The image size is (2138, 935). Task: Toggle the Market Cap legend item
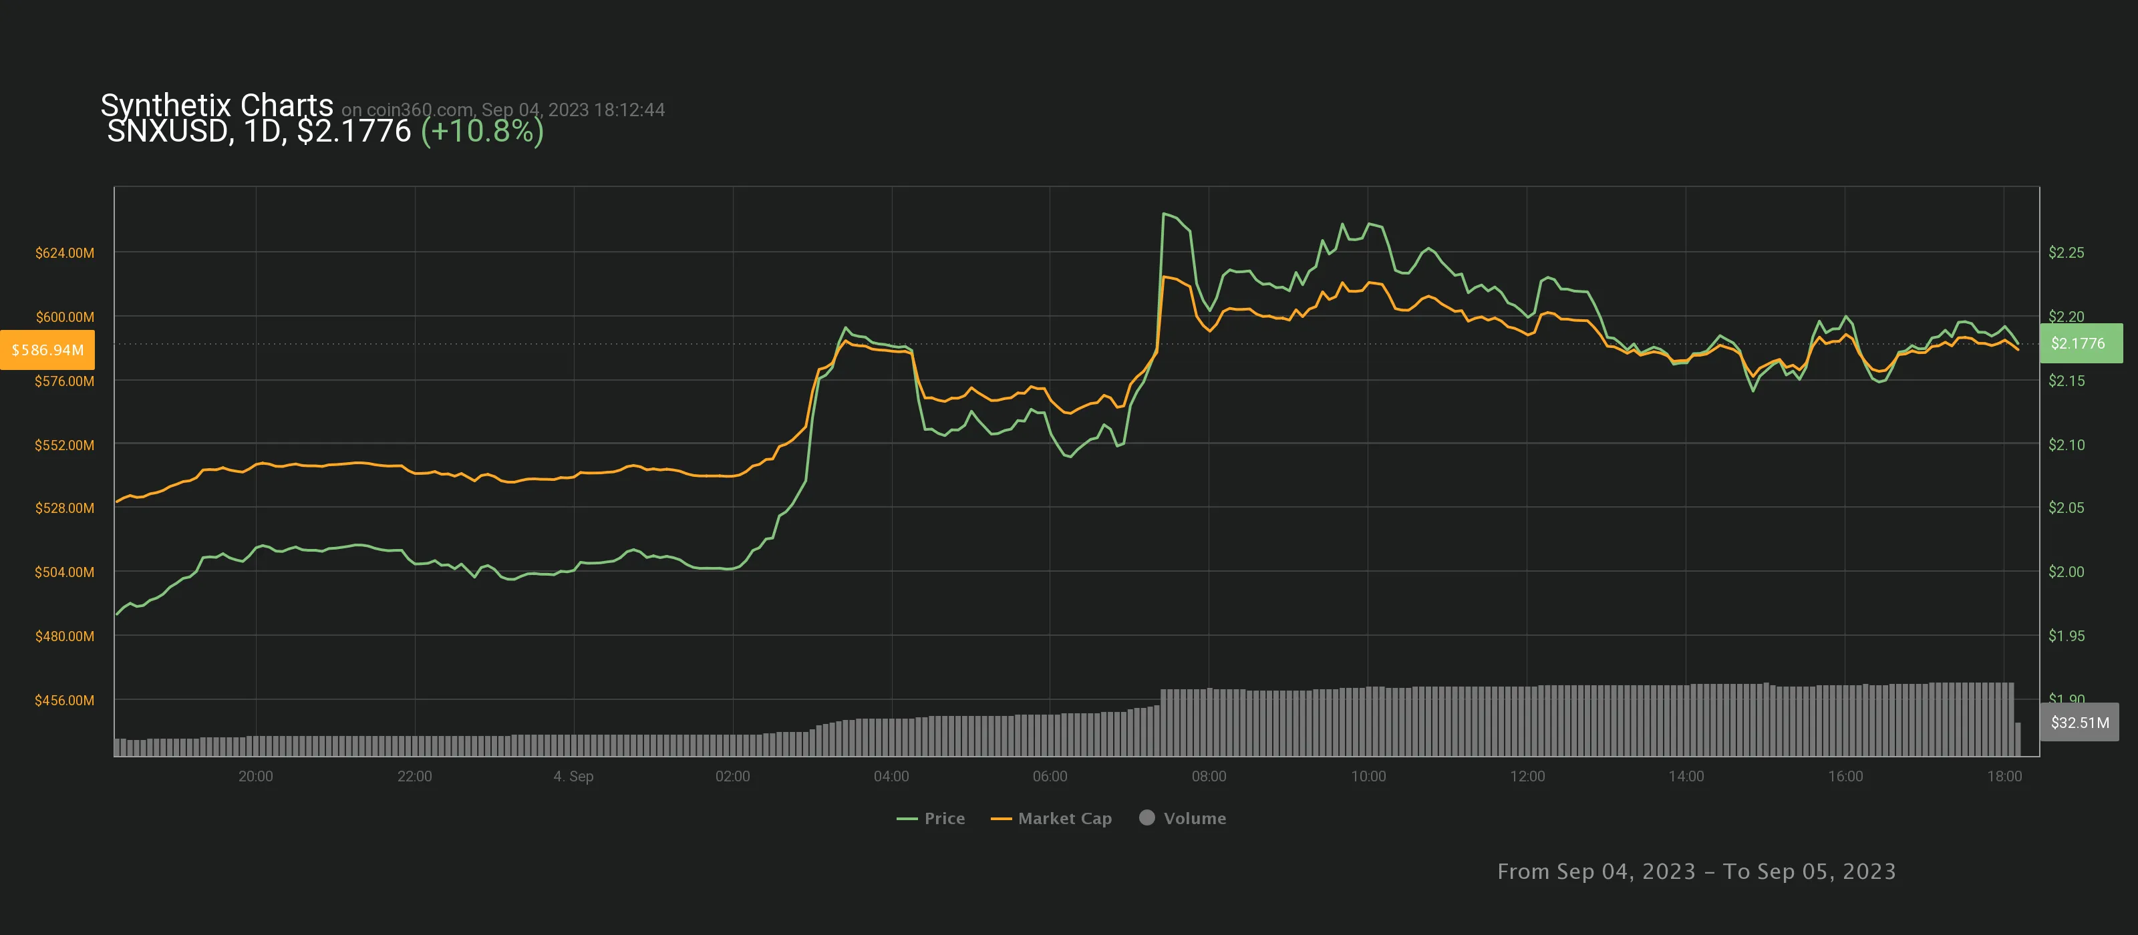(1064, 818)
